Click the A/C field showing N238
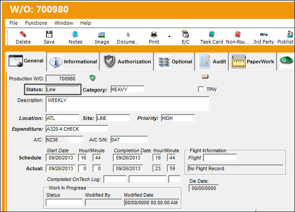This screenshot has width=295, height=212. 64,140
